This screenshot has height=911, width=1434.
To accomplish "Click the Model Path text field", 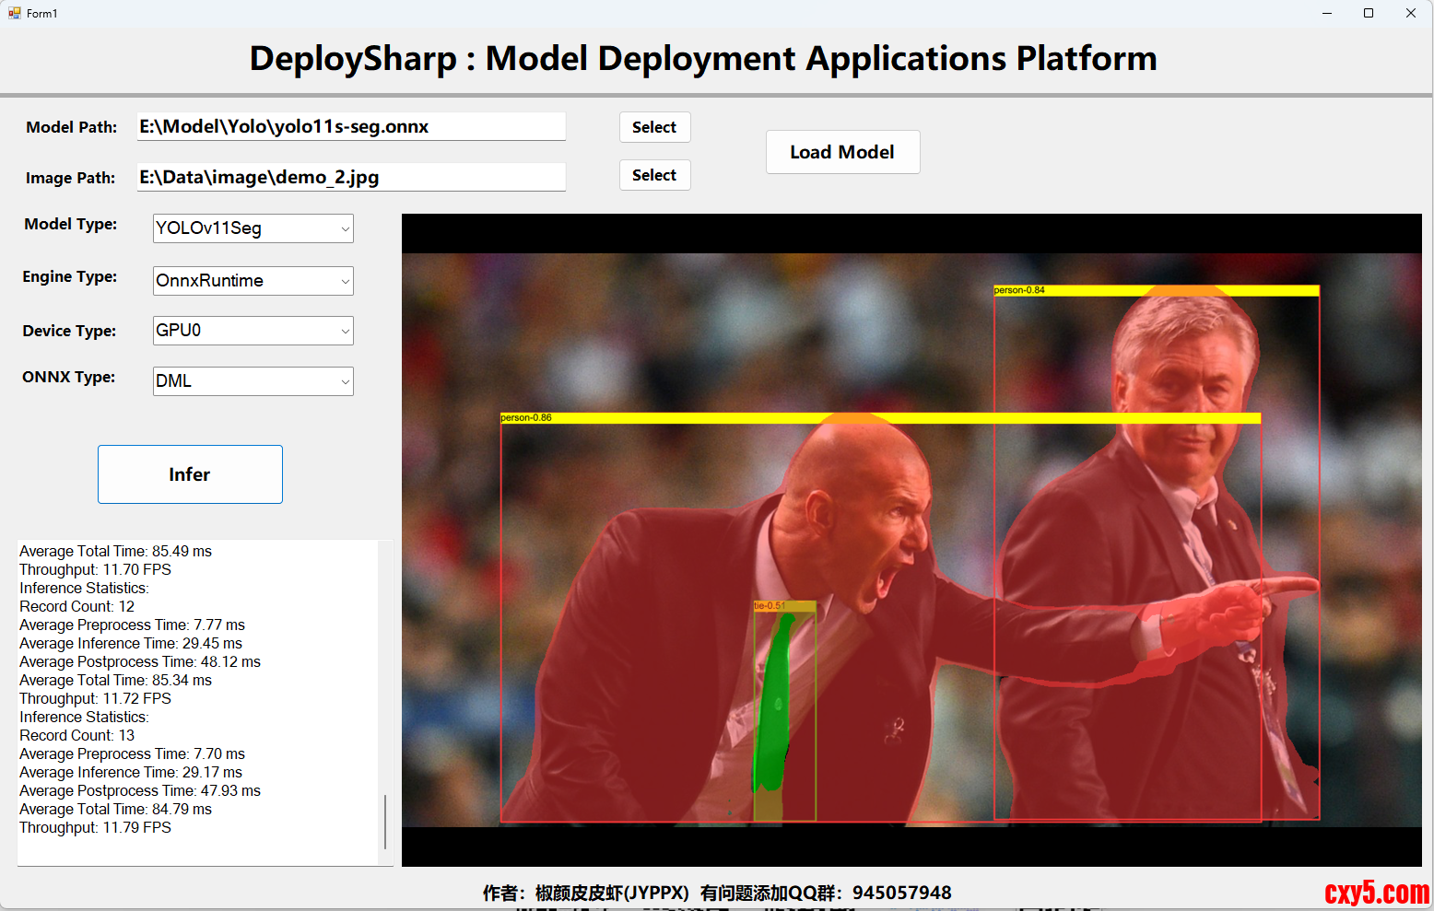I will click(350, 127).
